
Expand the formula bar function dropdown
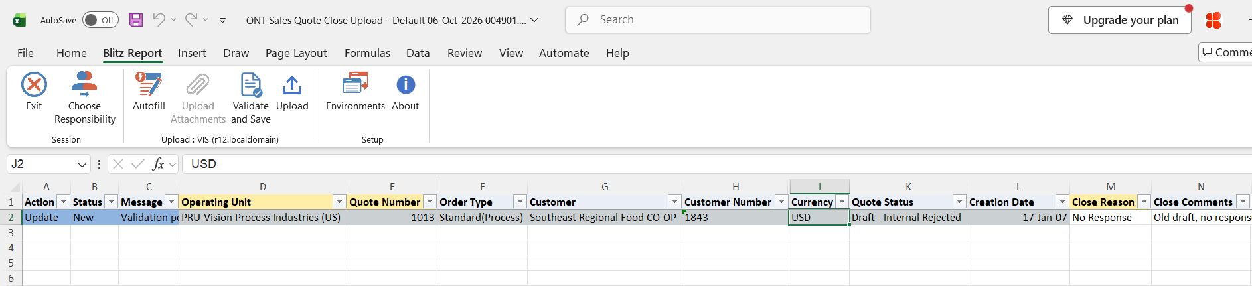pyautogui.click(x=173, y=164)
